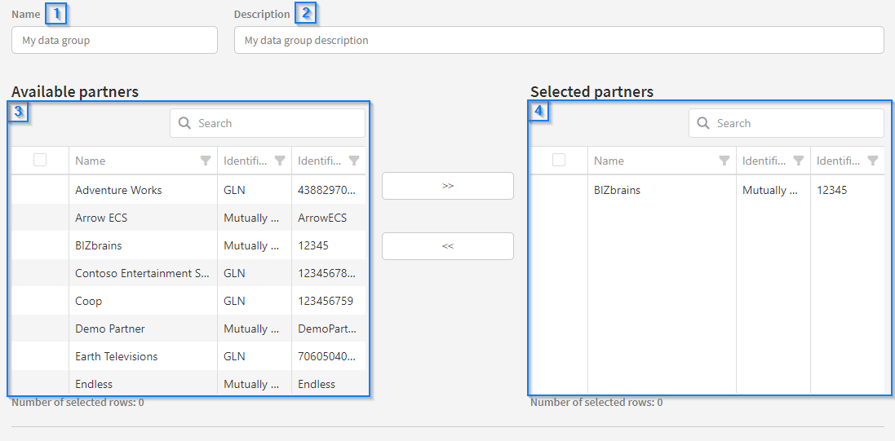Click the Name filter icon in Selected partners
This screenshot has height=441, width=895.
click(x=724, y=161)
